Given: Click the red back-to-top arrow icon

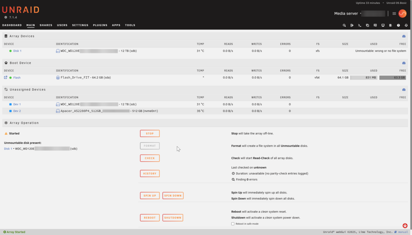Looking at the screenshot, I should click(x=405, y=226).
